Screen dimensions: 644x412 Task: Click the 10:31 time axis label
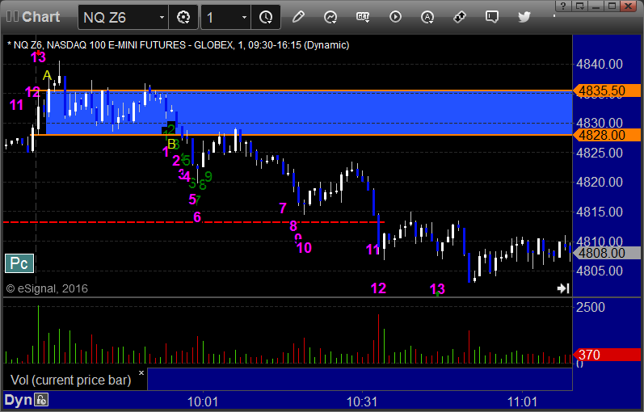point(362,401)
